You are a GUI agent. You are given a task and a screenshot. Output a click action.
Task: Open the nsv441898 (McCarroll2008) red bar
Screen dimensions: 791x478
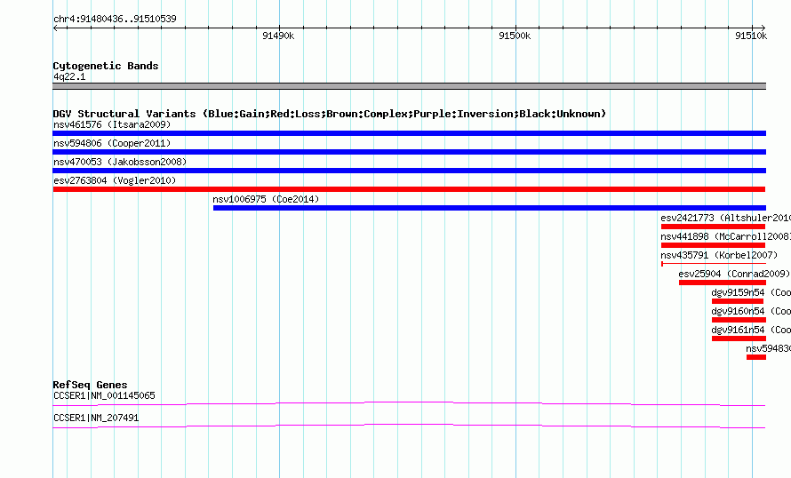click(x=714, y=245)
